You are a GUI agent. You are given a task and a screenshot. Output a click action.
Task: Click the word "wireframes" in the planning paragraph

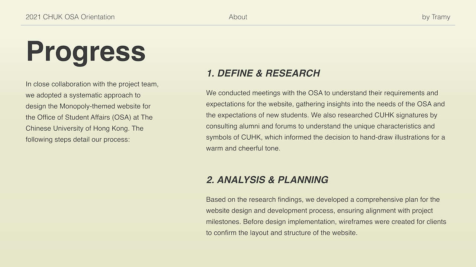[x=355, y=222]
